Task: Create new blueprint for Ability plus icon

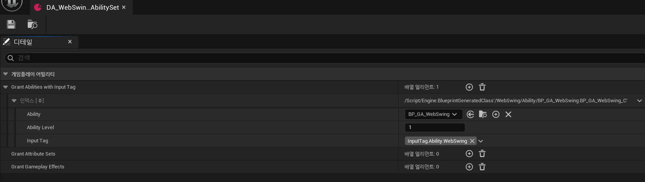Action: (496, 114)
